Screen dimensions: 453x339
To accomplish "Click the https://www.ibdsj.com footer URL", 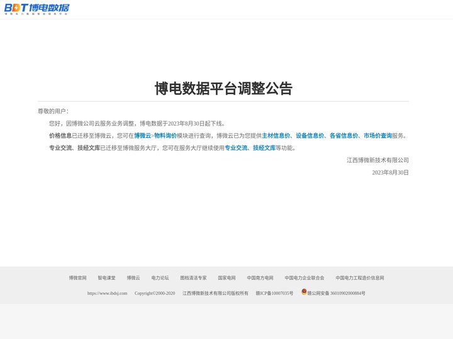I will pyautogui.click(x=107, y=293).
